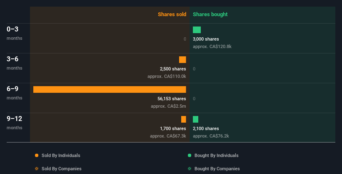Toggle the 'Bought By Individuals' legend label
Image resolution: width=342 pixels, height=174 pixels.
point(216,155)
